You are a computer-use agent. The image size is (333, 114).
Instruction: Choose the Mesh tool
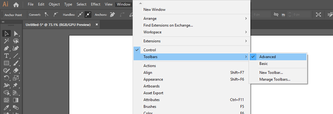point(6,100)
